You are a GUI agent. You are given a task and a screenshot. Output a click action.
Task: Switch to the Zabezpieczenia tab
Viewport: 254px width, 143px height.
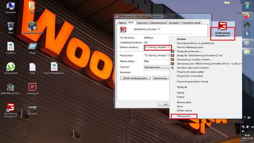pyautogui.click(x=158, y=23)
